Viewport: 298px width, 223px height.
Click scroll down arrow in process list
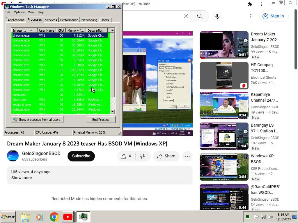point(113,112)
